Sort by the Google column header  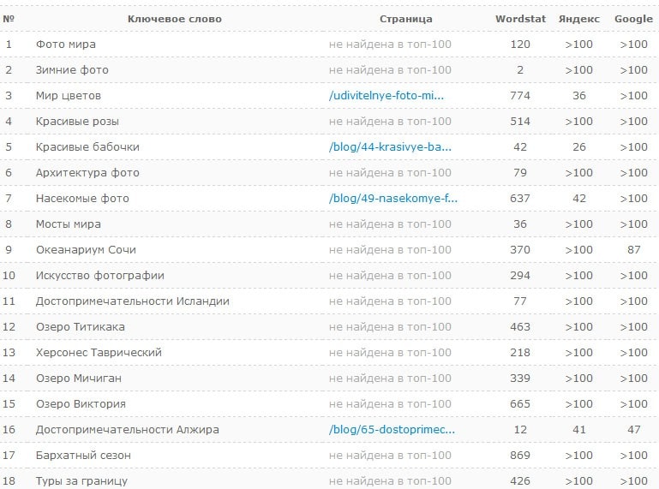click(x=633, y=19)
